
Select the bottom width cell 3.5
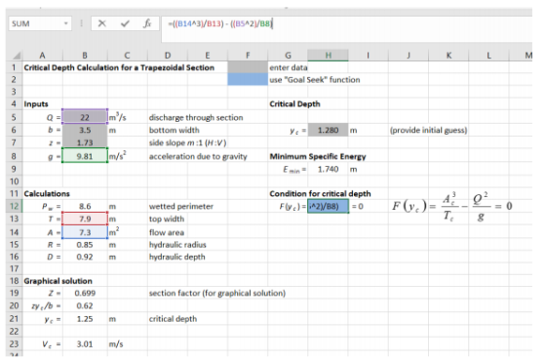point(85,130)
